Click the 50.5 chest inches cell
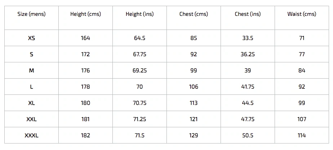The width and height of the screenshot is (333, 150). click(248, 135)
